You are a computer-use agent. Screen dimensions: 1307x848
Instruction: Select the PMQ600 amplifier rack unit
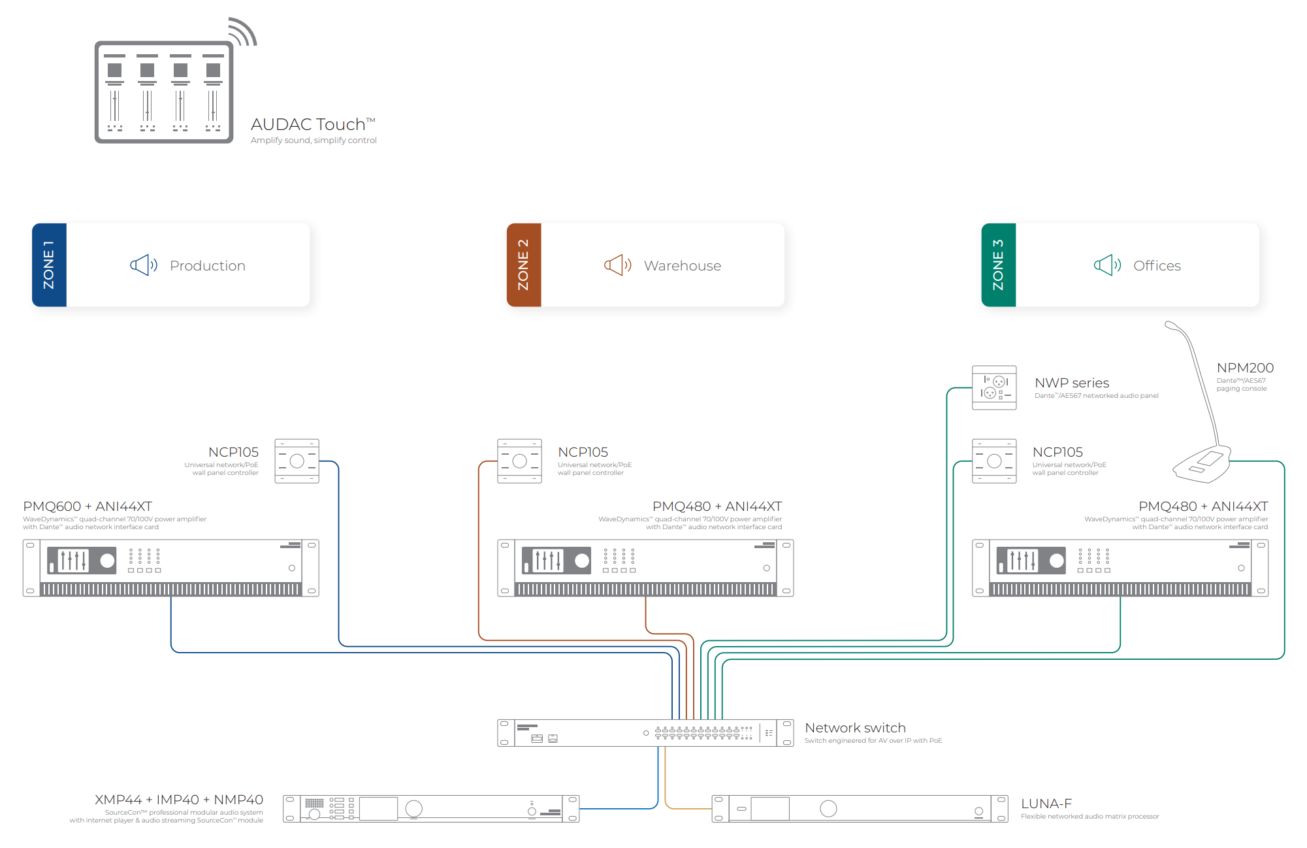coord(171,568)
